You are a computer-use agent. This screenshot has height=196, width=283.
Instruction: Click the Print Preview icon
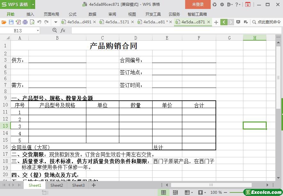tap(32, 22)
